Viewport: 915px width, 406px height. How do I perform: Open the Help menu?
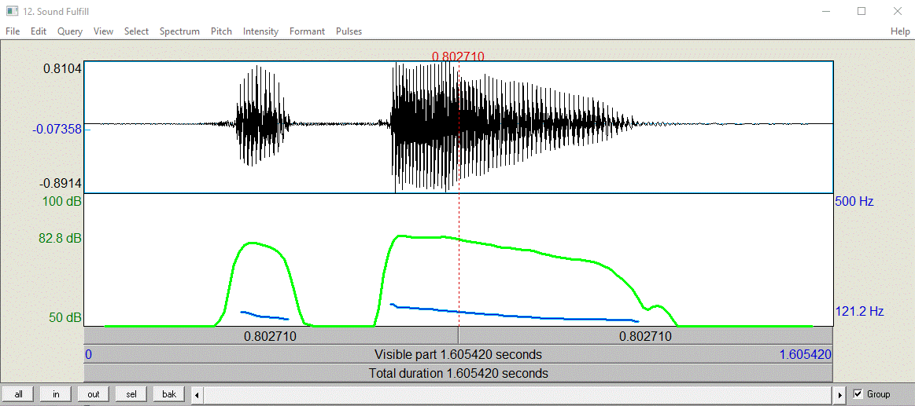900,31
